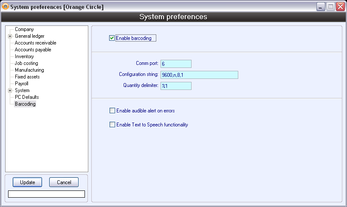
Task: Select Payroll in the tree
Action: pos(22,84)
